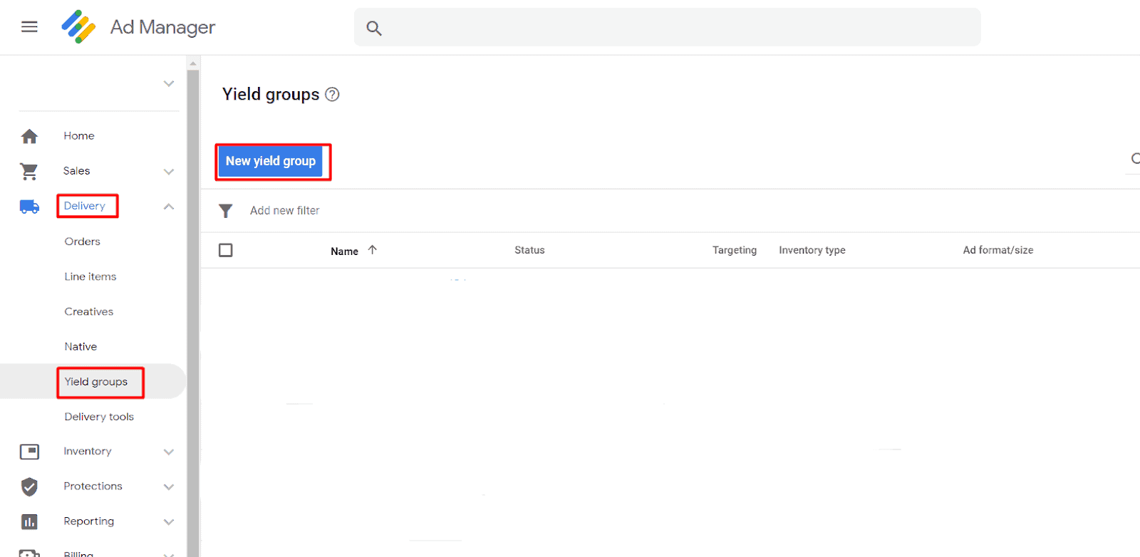Click the search magnifier icon
This screenshot has height=557, width=1140.
click(x=374, y=28)
